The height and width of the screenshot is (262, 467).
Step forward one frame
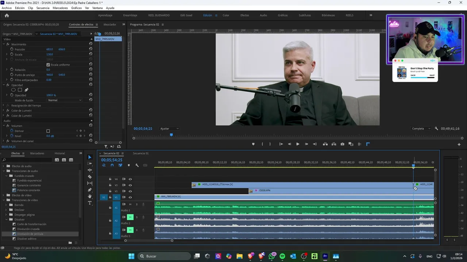pyautogui.click(x=306, y=144)
